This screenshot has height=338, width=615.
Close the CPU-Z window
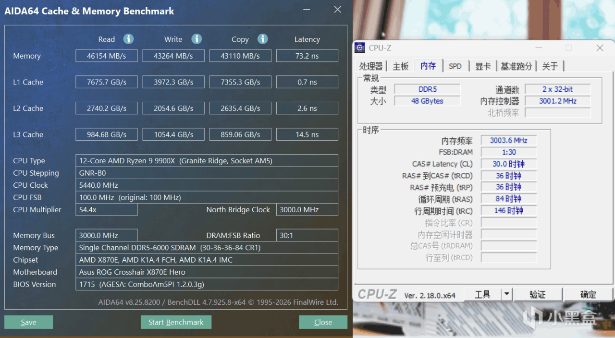click(600, 48)
